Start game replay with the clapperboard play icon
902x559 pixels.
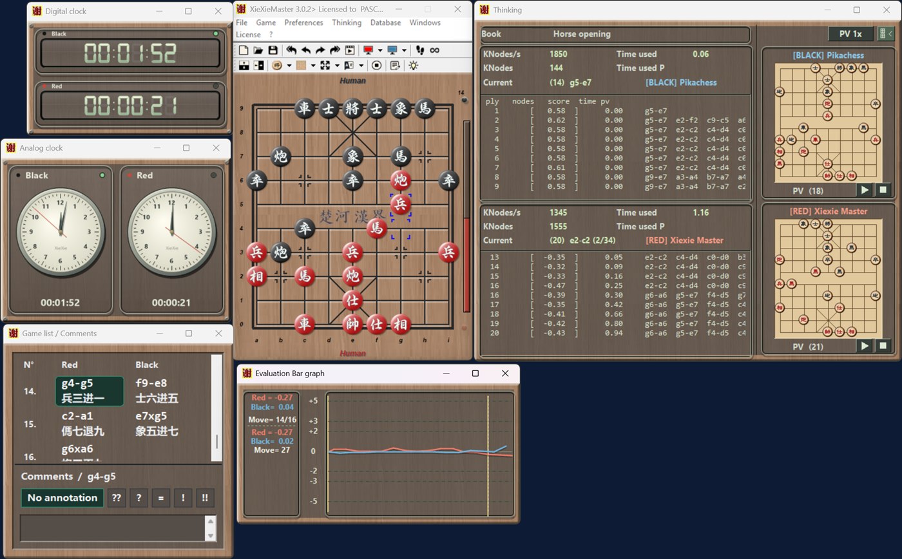click(x=350, y=50)
